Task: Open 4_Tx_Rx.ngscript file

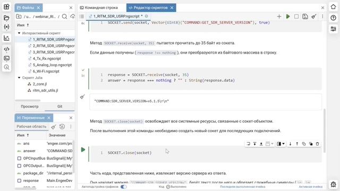Action: 47,59
